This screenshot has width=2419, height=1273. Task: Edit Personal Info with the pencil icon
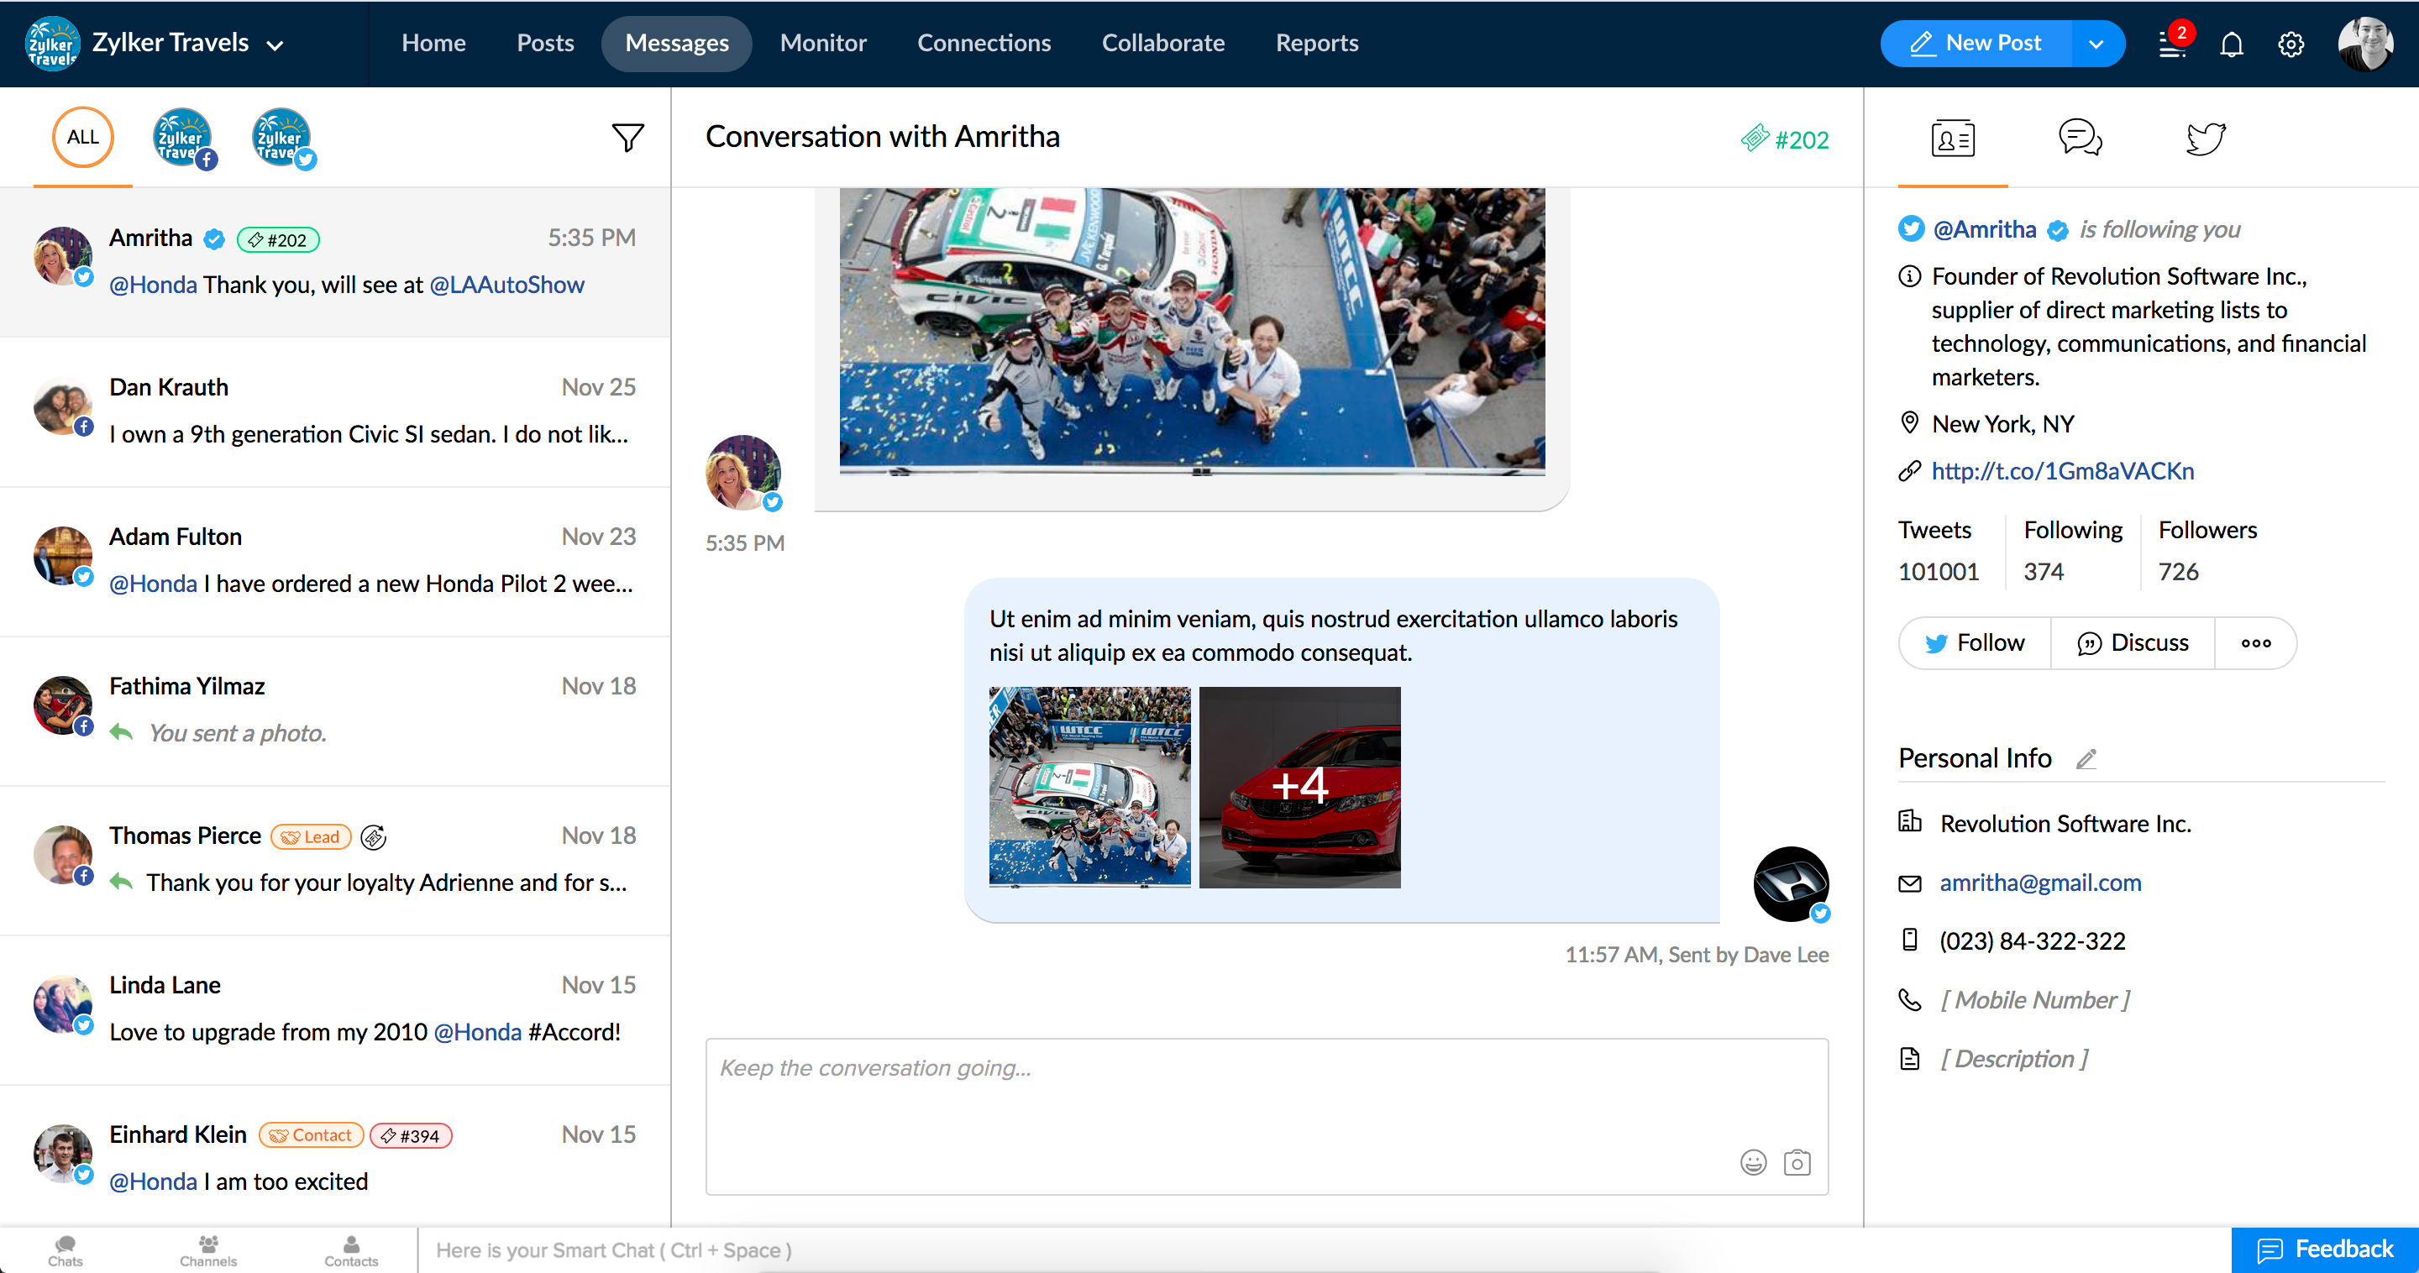pos(2086,758)
